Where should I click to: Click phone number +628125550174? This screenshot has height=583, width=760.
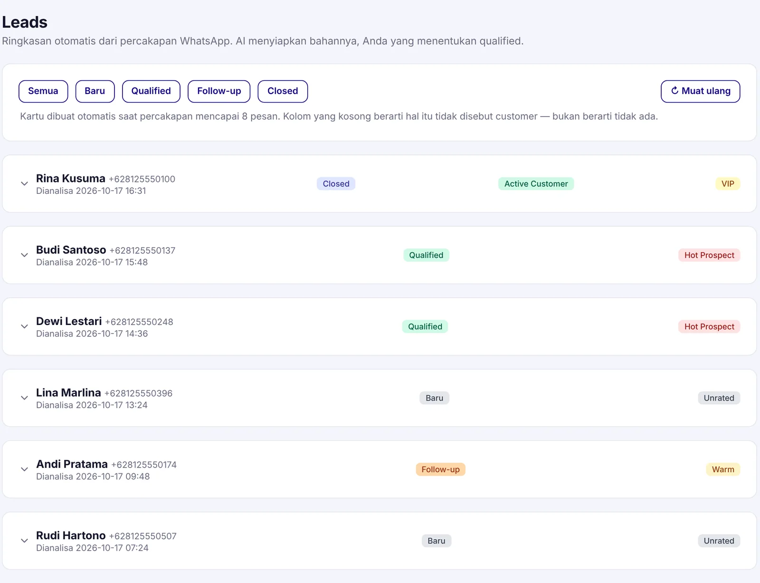click(x=144, y=465)
